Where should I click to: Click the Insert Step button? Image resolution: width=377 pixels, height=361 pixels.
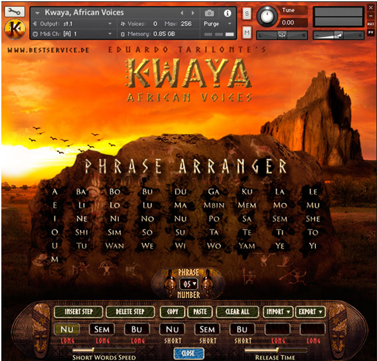click(x=78, y=312)
